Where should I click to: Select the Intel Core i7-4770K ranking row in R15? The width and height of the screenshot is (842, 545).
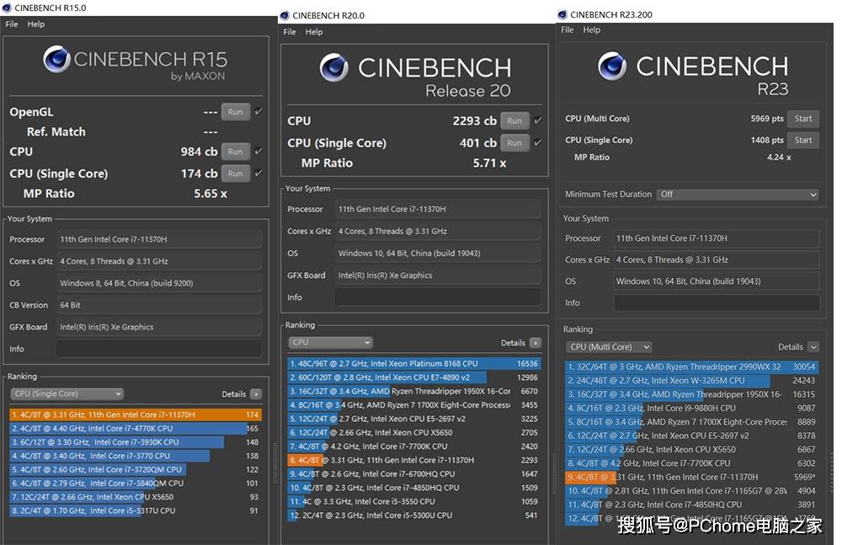click(x=136, y=429)
